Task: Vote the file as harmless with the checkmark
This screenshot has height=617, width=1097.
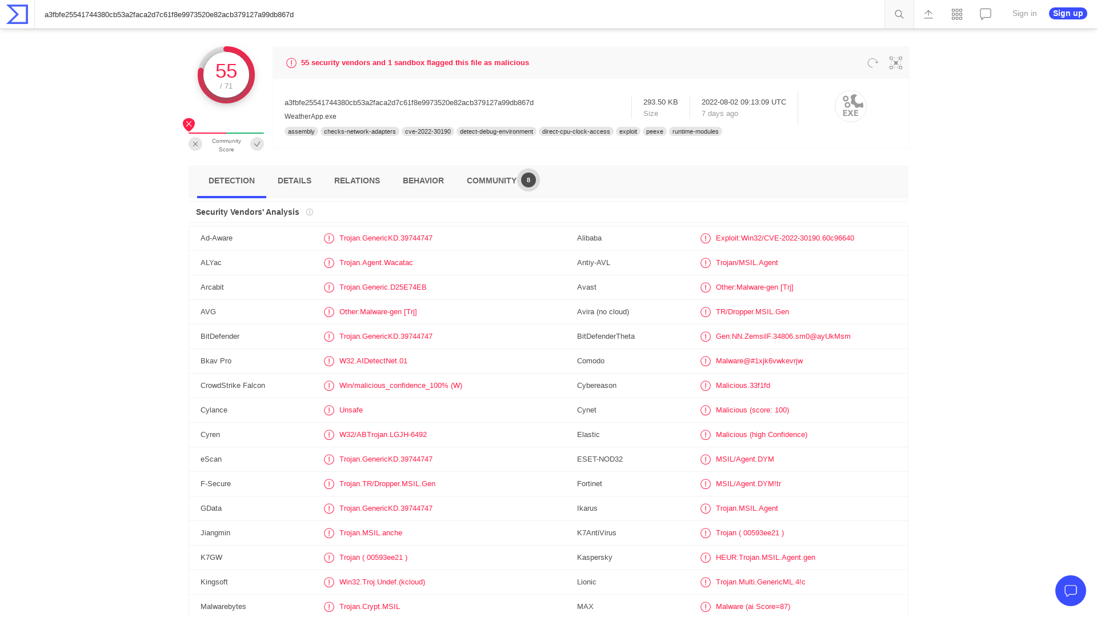Action: pos(257,144)
